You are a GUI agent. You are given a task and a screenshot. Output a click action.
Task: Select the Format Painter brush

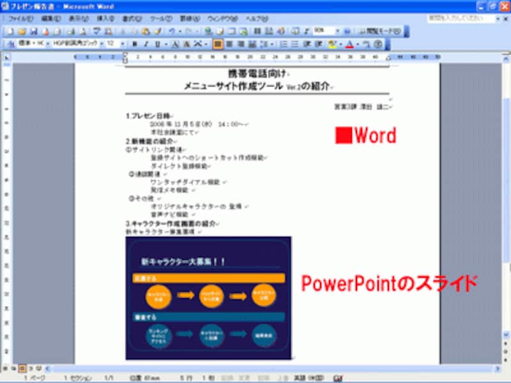[x=158, y=31]
